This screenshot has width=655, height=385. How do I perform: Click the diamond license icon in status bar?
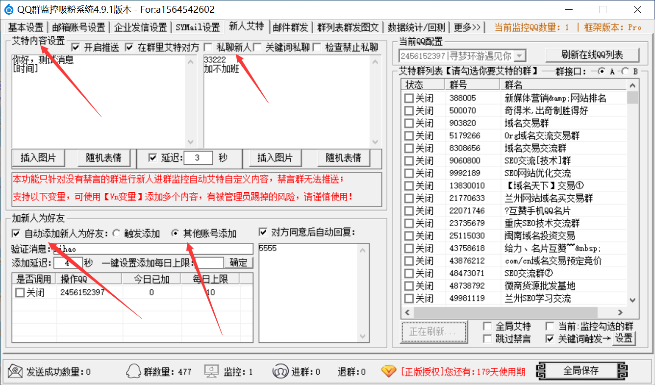pyautogui.click(x=389, y=371)
